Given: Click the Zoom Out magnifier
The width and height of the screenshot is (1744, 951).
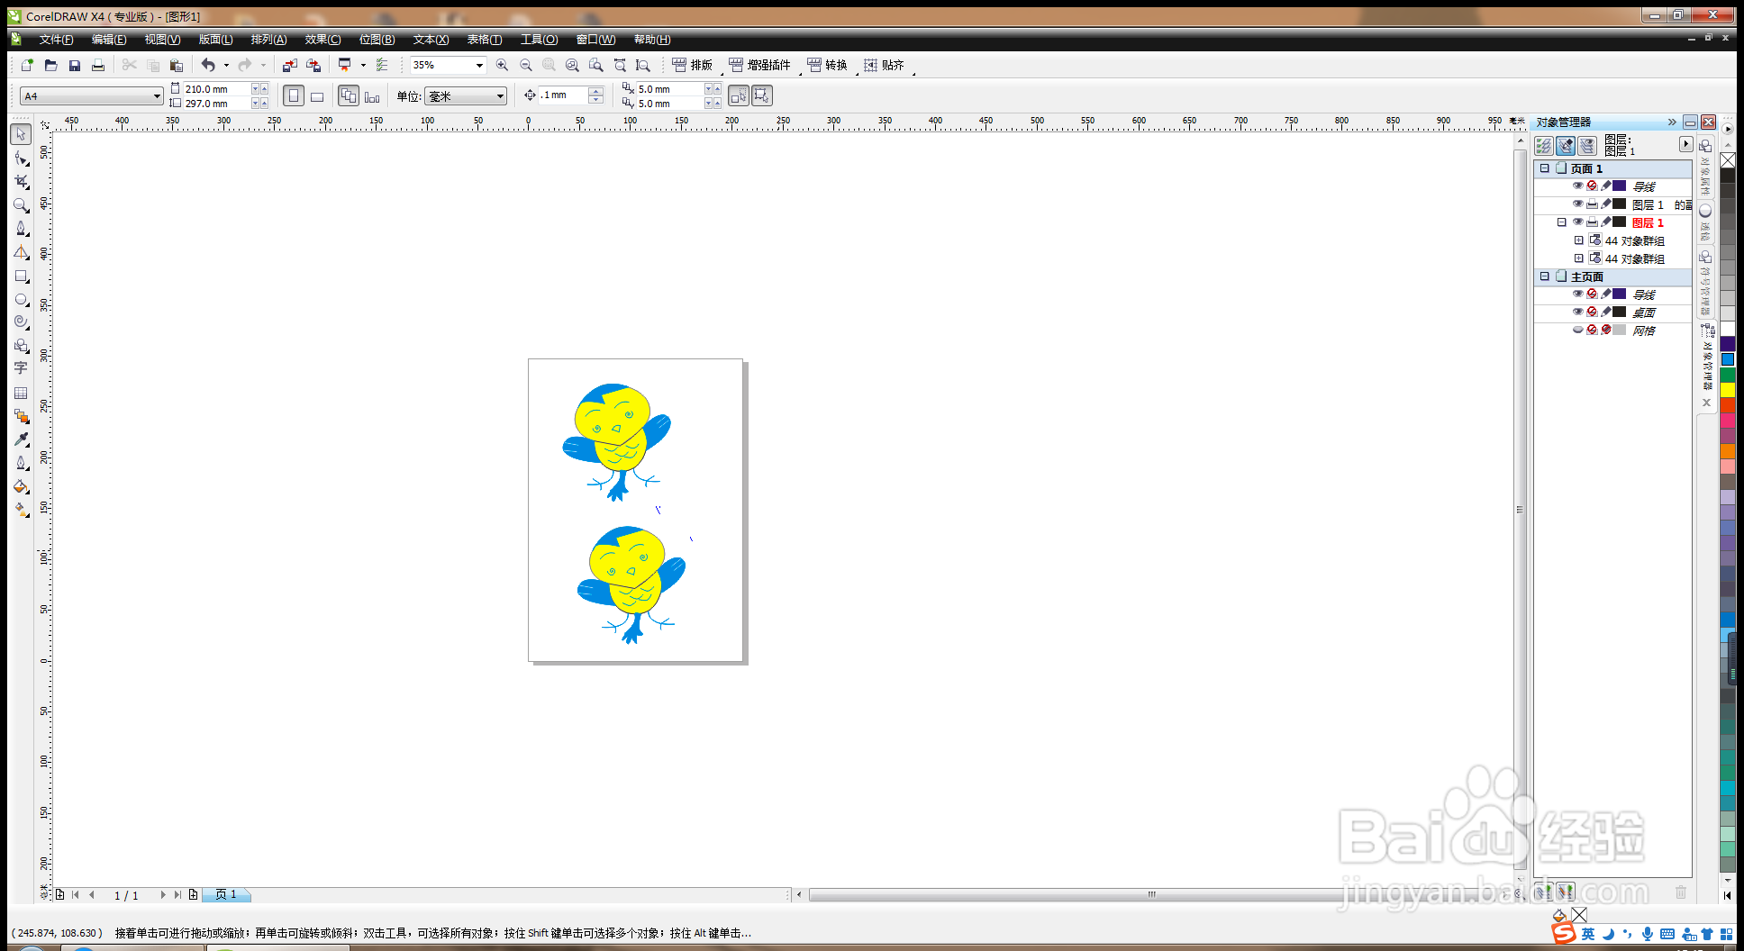Looking at the screenshot, I should 526,65.
